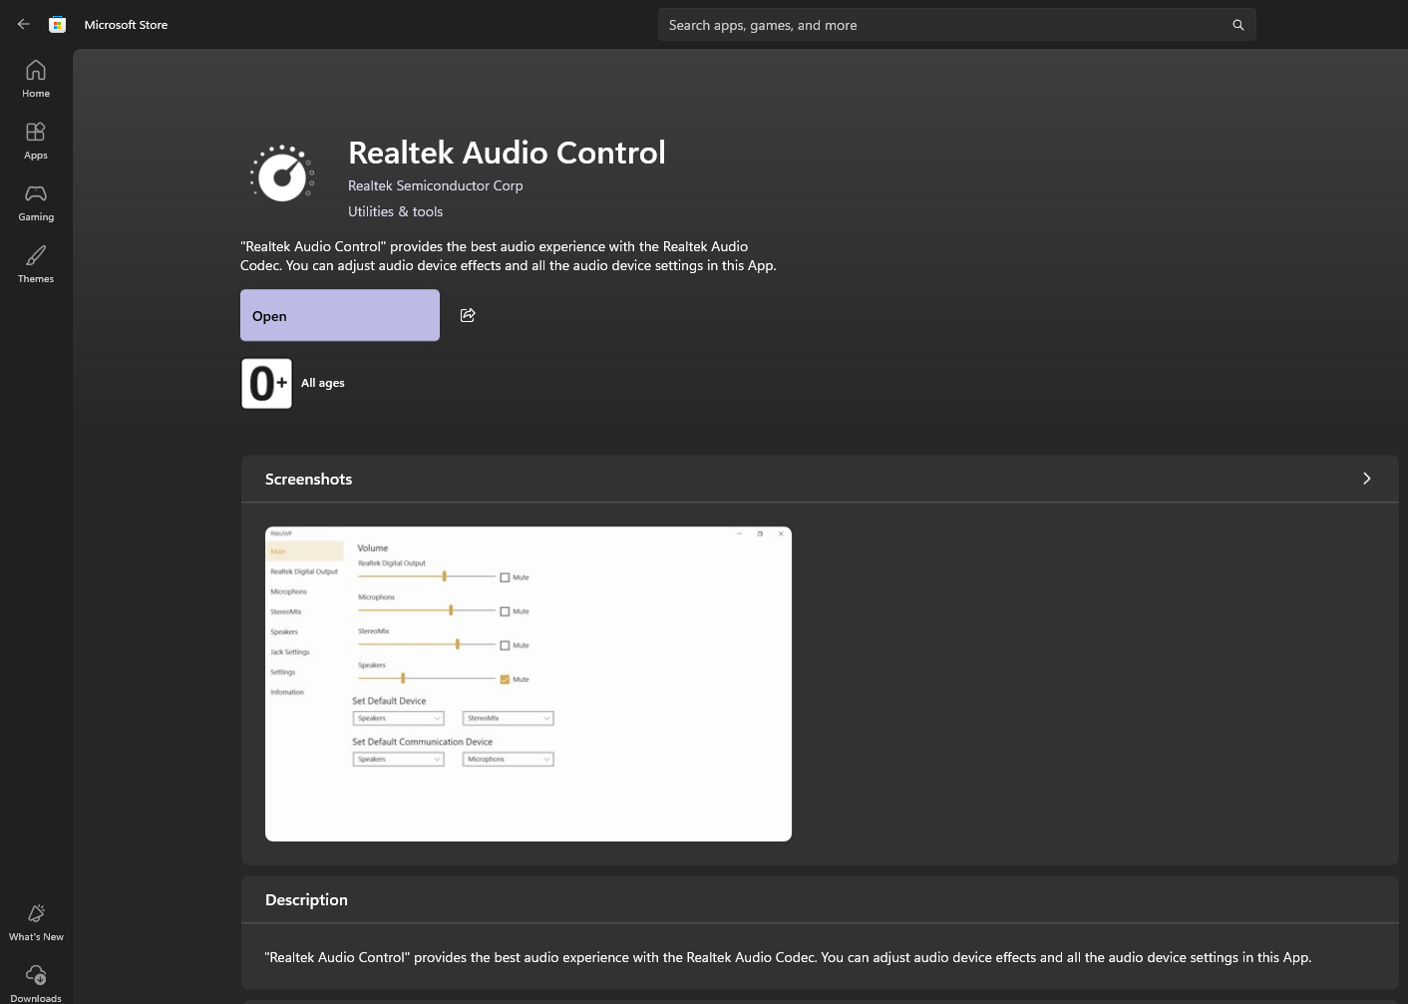Open the Realtek Semiconductor Corp publisher link
Viewport: 1408px width, 1004px height.
click(x=435, y=185)
